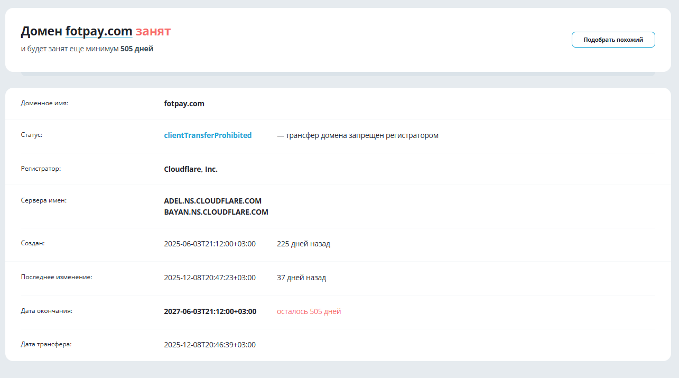Click the "Подобрать похожий" button
The height and width of the screenshot is (378, 679).
coord(613,40)
